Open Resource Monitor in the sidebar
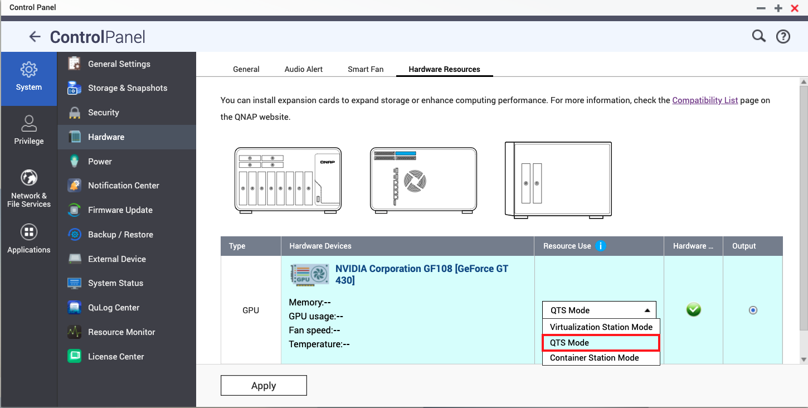Screen dimensions: 808x408 click(126, 332)
